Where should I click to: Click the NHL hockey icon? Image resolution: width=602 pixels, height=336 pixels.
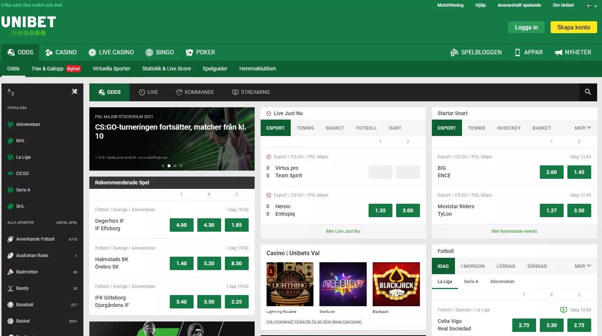point(10,141)
